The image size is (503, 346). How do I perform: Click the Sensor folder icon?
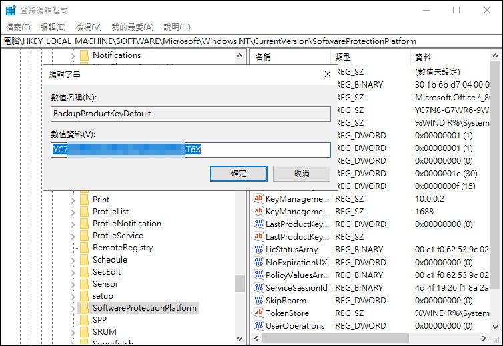point(84,284)
